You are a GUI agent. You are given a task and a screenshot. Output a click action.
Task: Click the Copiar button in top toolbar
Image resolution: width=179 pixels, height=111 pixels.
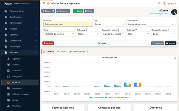coord(89,11)
